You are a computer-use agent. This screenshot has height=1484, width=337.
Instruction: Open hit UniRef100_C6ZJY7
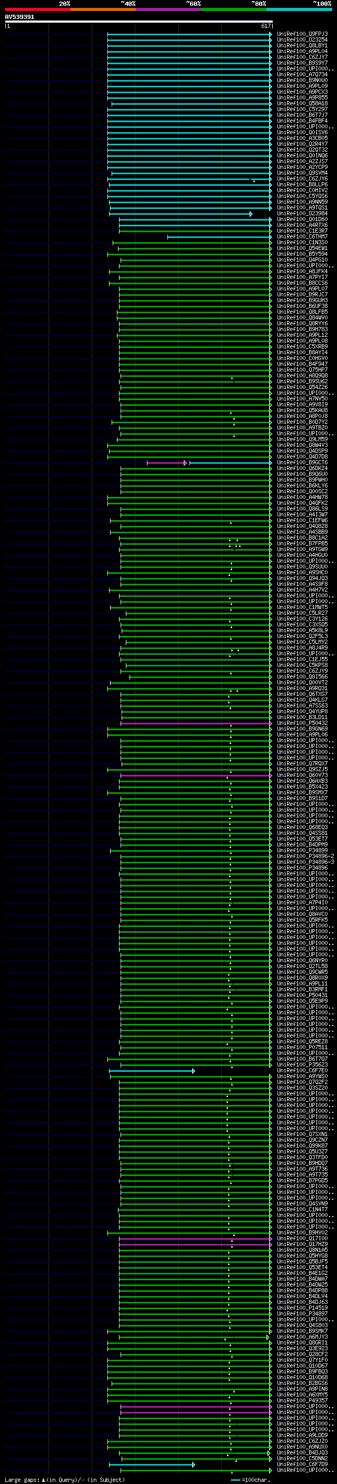click(302, 57)
